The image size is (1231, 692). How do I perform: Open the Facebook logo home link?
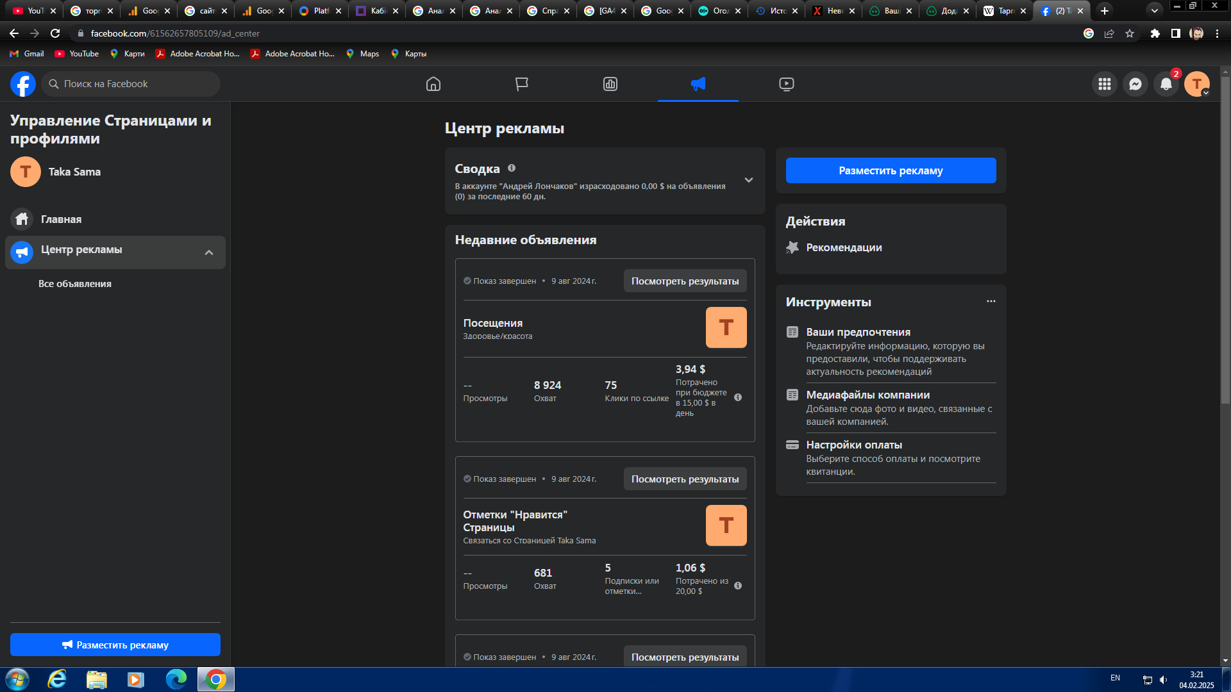(22, 84)
